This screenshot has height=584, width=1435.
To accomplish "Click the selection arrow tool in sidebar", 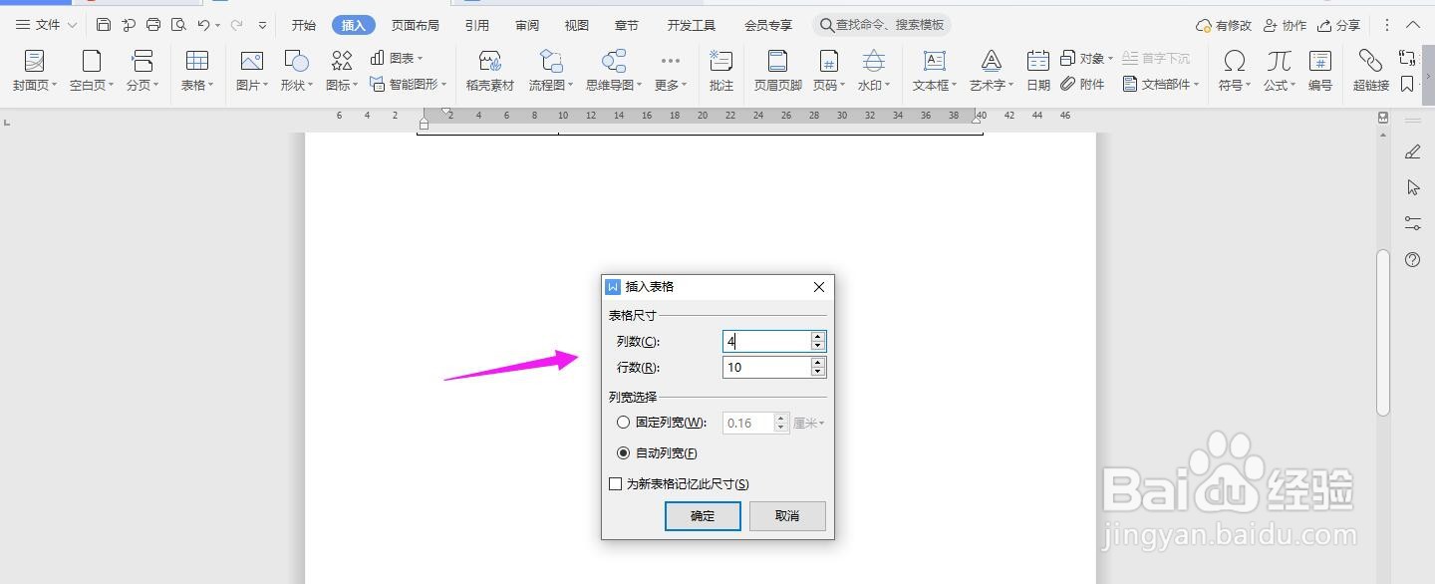I will [1412, 187].
